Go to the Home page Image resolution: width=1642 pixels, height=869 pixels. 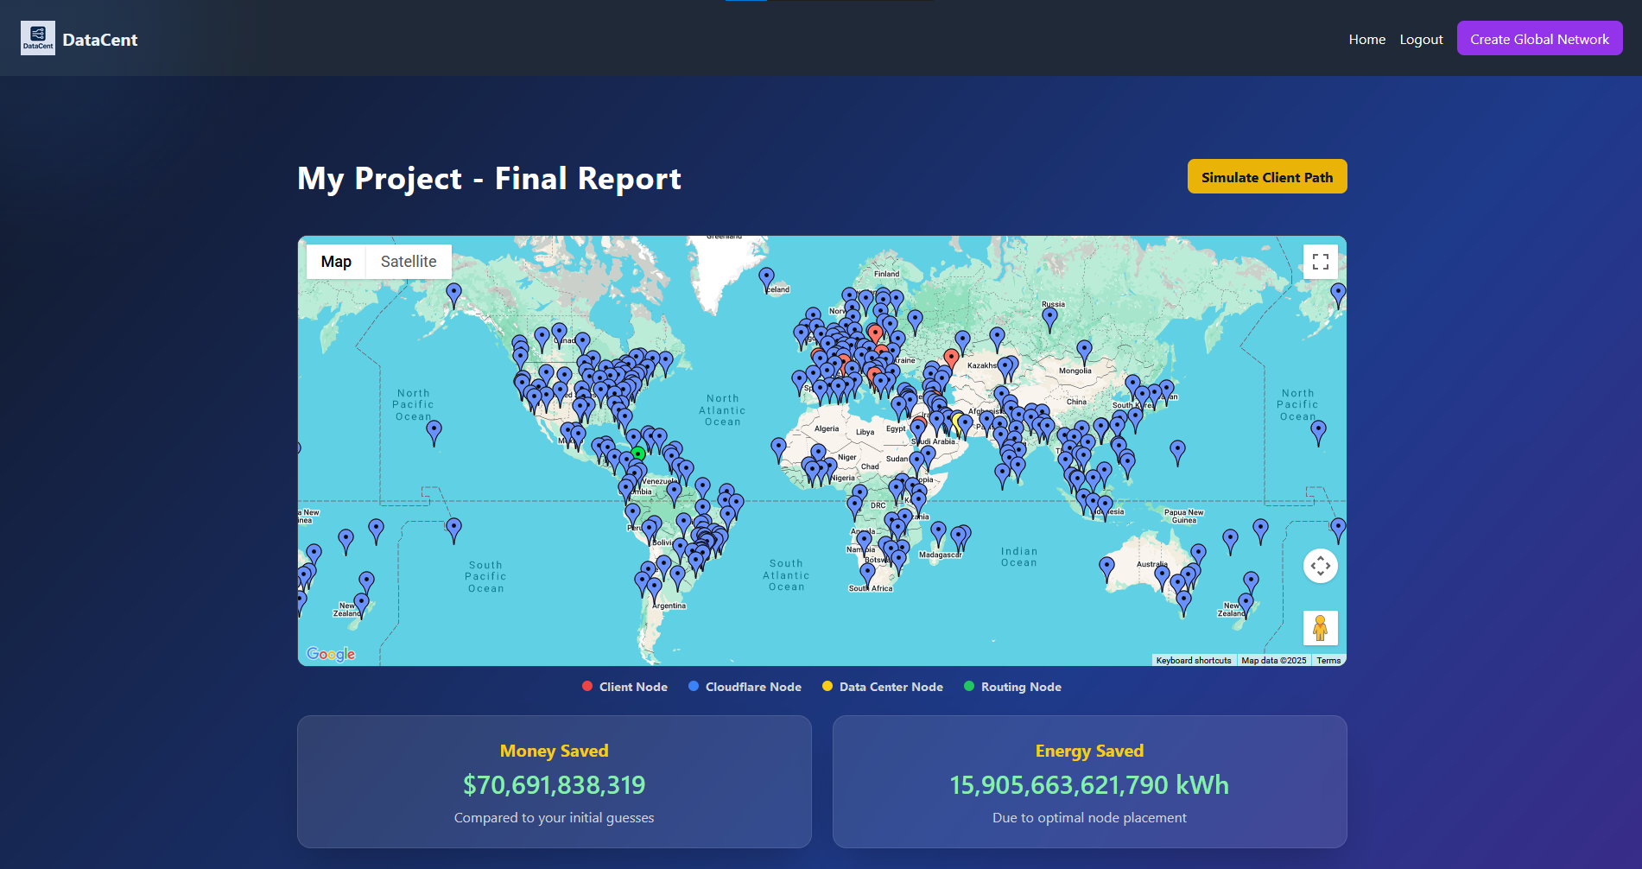click(1367, 39)
